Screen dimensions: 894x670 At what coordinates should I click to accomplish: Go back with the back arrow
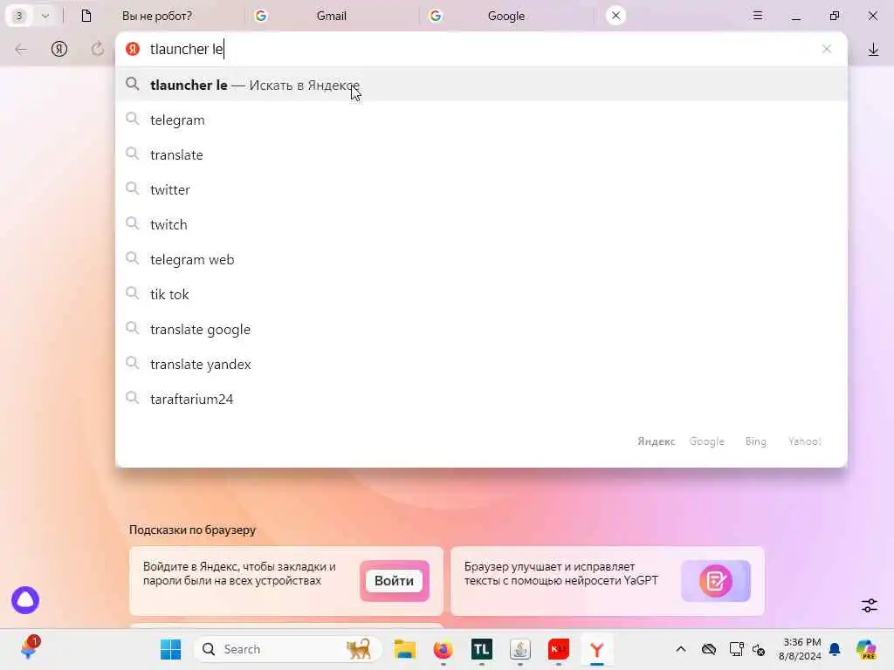point(21,49)
